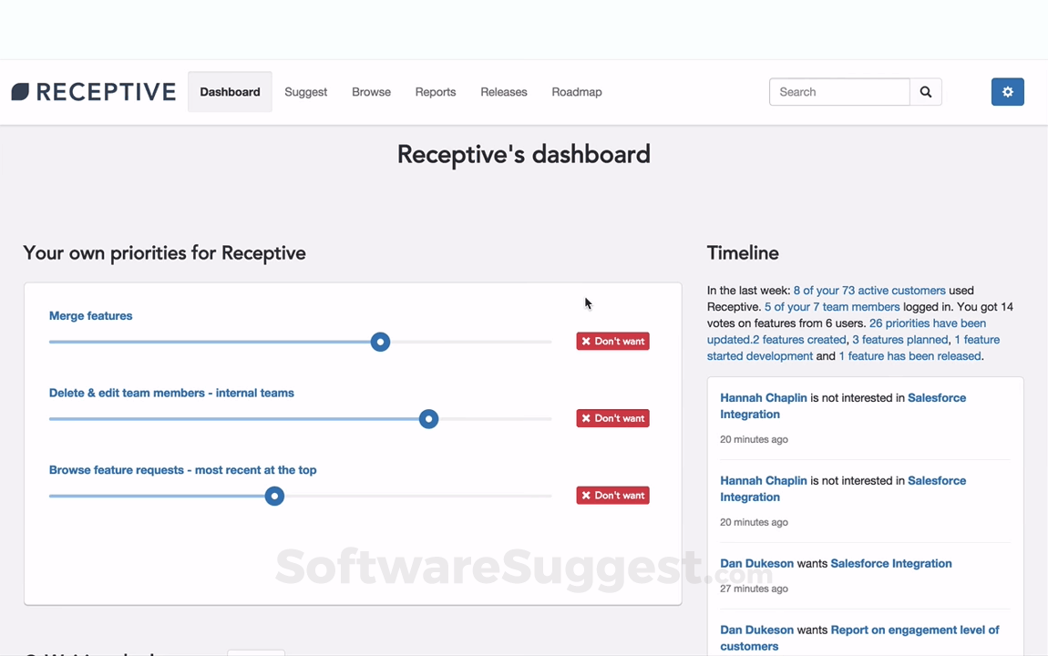1048x656 pixels.
Task: Go to the Reports page
Action: (435, 92)
